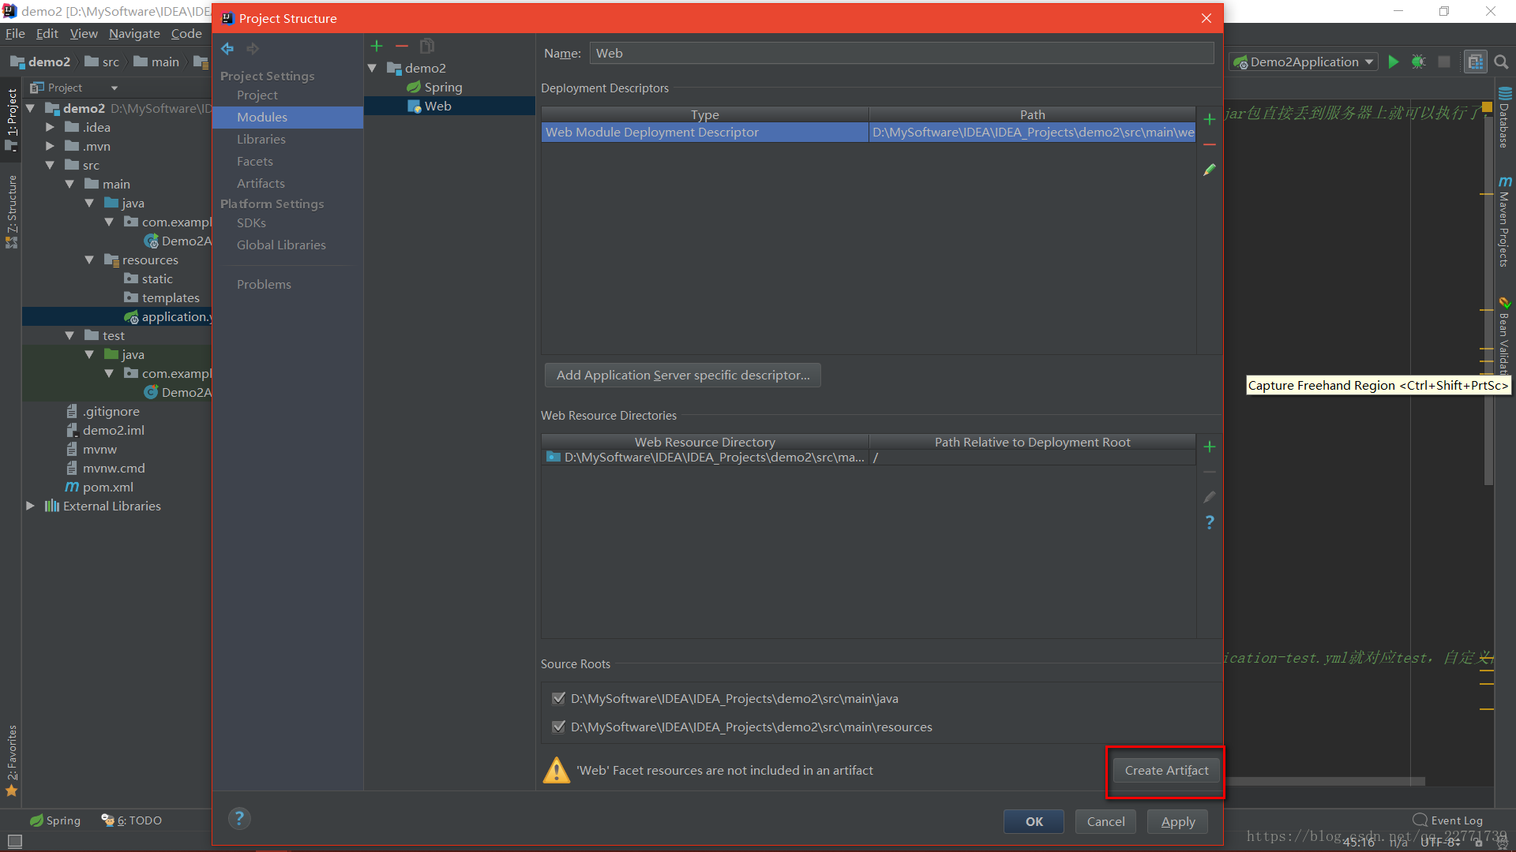Expand the .mvn folder
The width and height of the screenshot is (1516, 852).
(50, 146)
